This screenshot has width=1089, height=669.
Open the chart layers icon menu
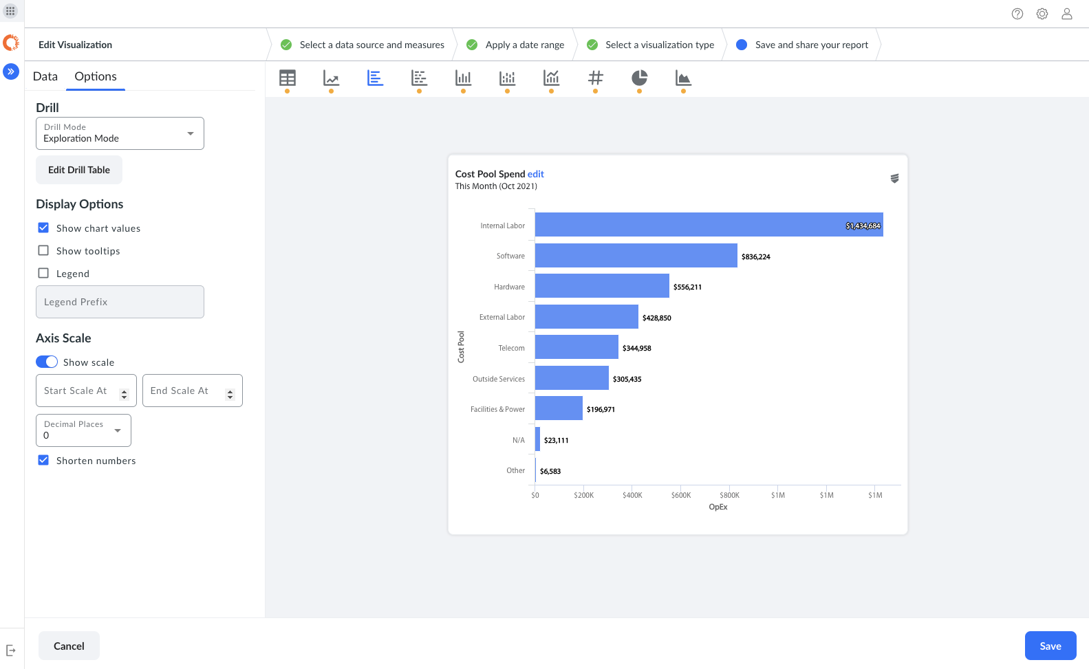pos(894,178)
